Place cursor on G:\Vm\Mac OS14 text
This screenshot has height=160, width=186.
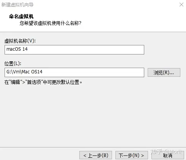(24, 72)
